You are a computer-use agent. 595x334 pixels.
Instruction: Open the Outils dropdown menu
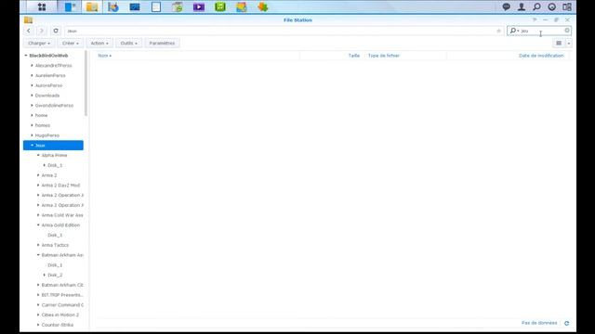tap(128, 44)
